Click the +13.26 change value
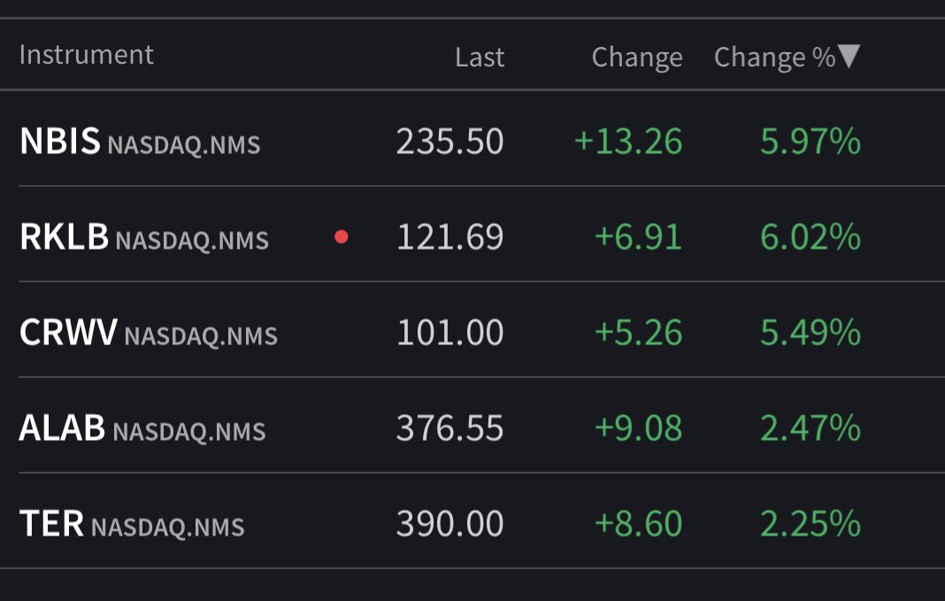Image resolution: width=945 pixels, height=601 pixels. click(x=628, y=142)
